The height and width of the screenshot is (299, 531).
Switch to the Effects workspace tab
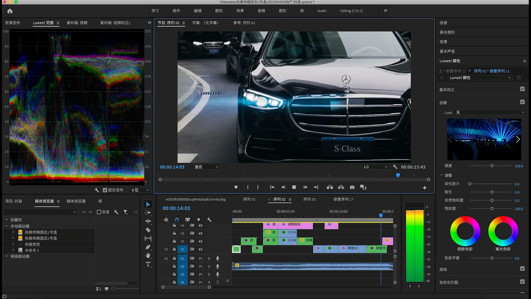pos(240,11)
